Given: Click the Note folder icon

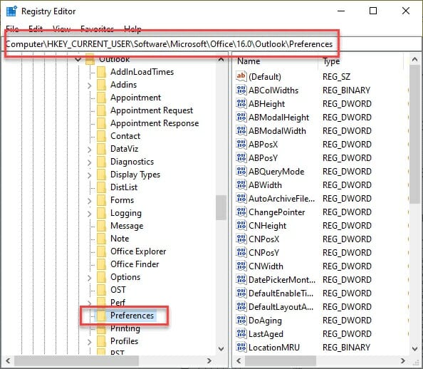Looking at the screenshot, I should [x=101, y=239].
